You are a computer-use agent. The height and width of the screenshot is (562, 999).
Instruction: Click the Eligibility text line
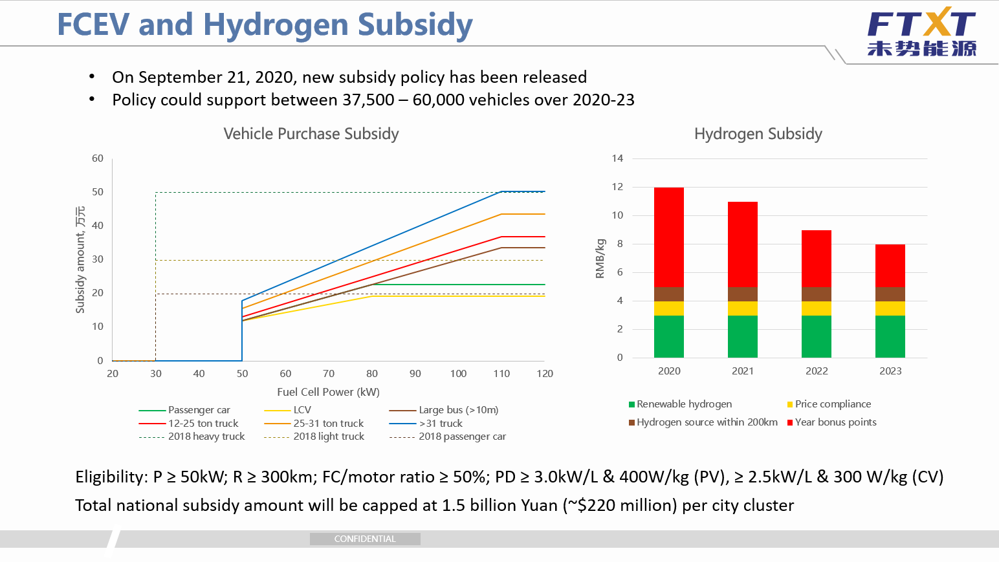click(509, 477)
